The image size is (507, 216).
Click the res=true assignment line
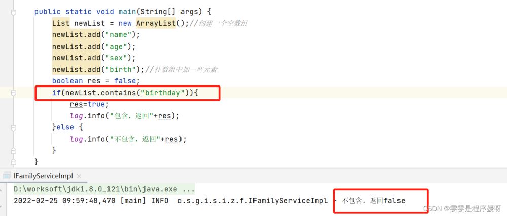[89, 104]
